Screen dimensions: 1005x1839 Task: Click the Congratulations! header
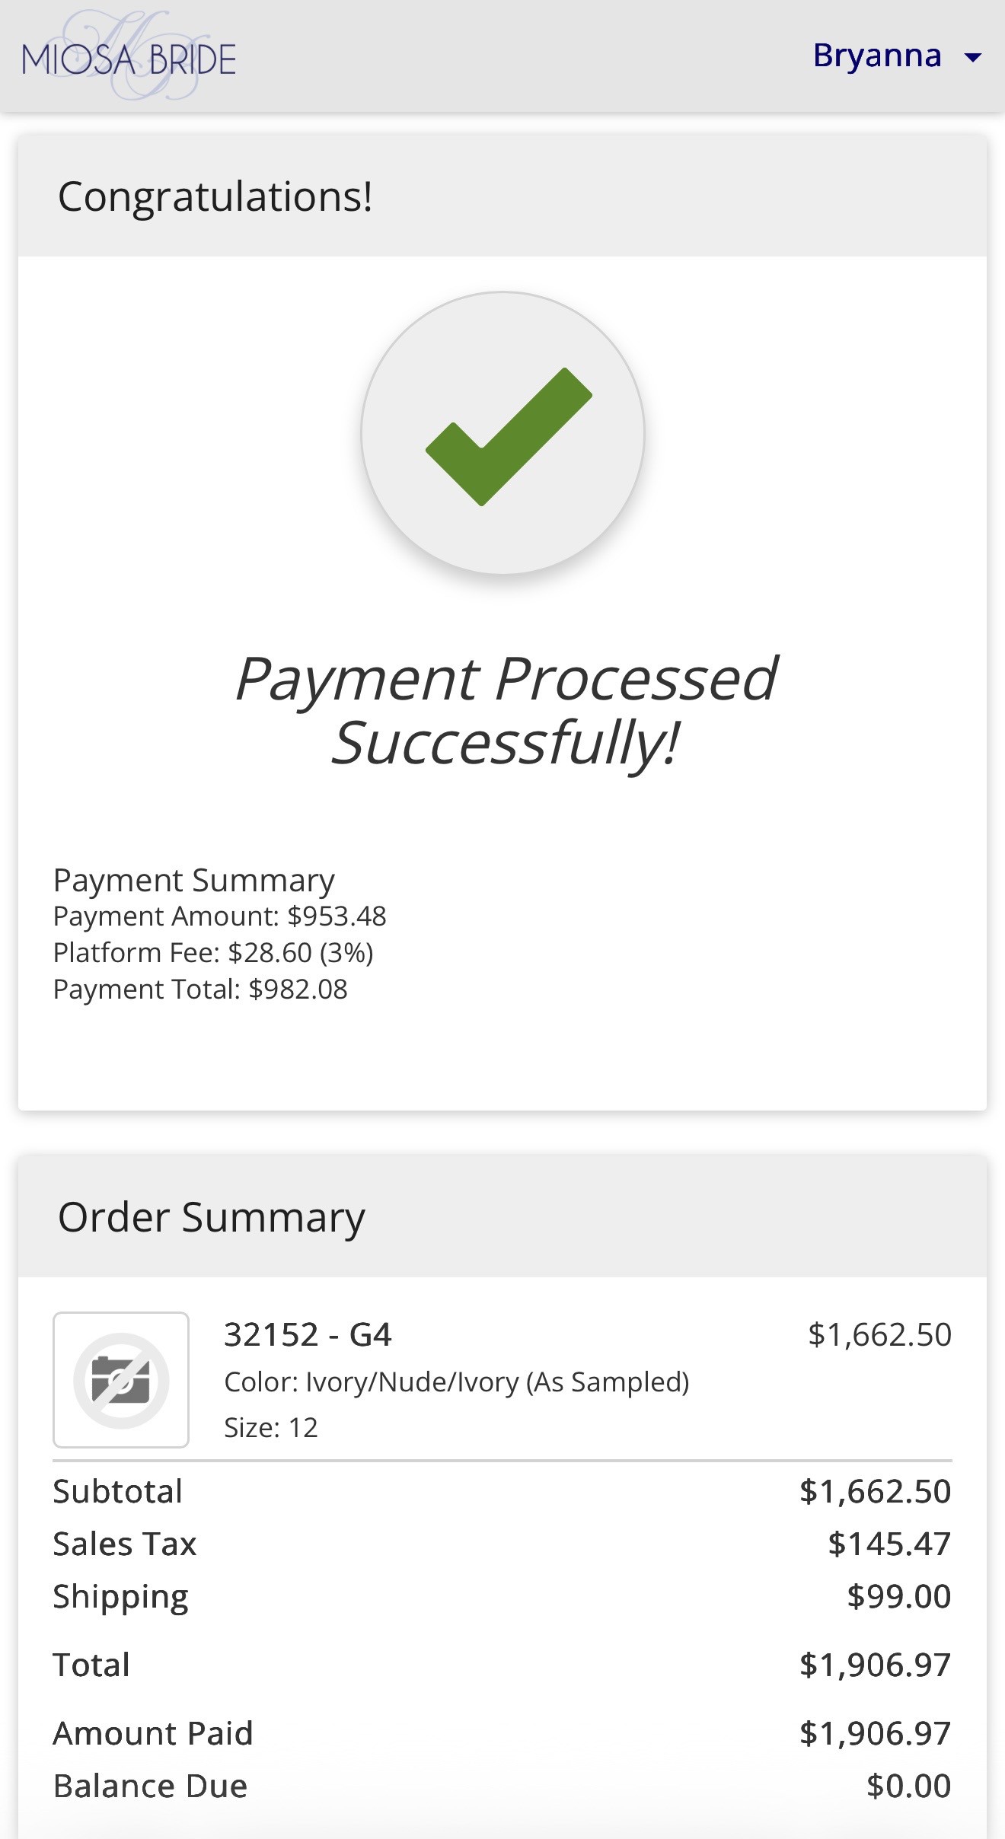[x=215, y=196]
